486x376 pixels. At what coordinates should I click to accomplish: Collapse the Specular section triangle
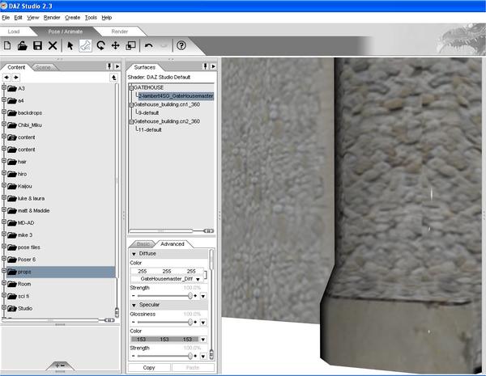coord(134,305)
